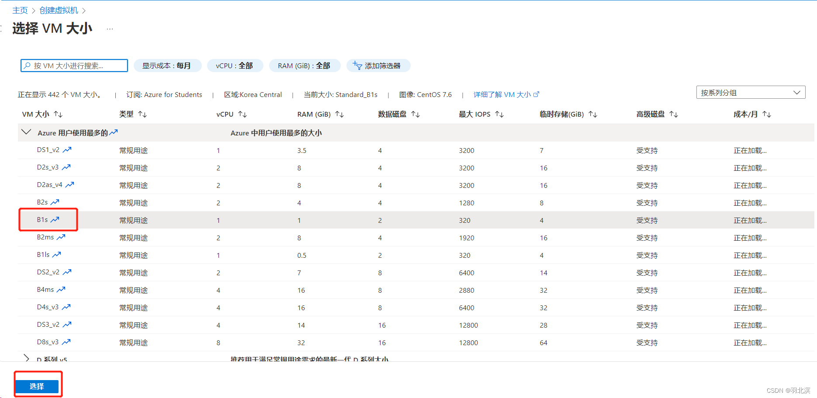Screen dimensions: 817x398
Task: Sort by 数据磁盘 column arrows
Action: click(415, 114)
